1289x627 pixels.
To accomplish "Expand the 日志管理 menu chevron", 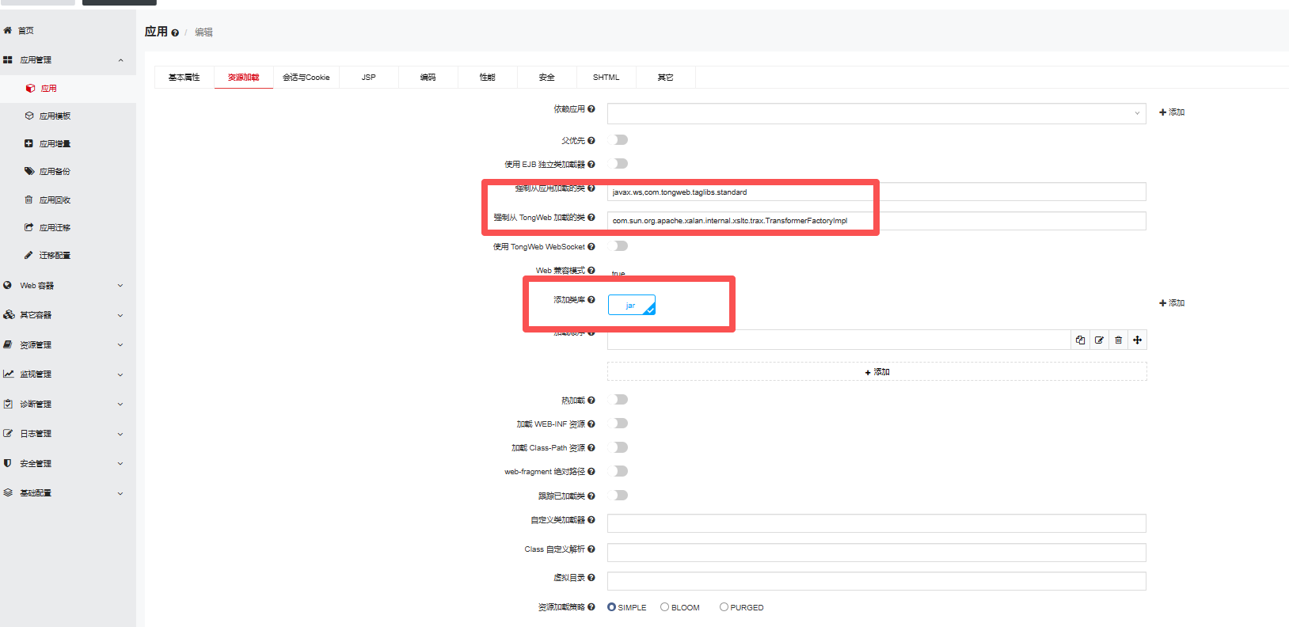I will 120,434.
